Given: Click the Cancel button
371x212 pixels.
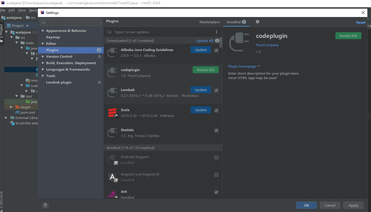Looking at the screenshot, I should coord(330,205).
